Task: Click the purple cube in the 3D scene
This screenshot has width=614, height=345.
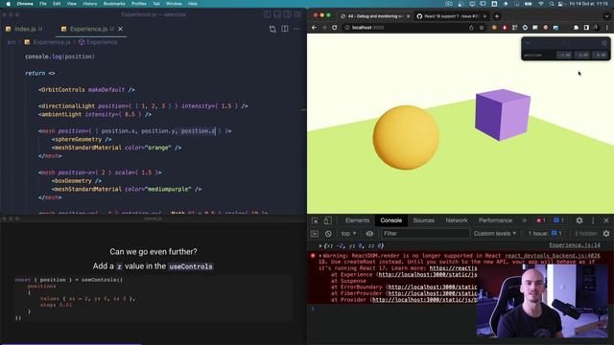Action: click(503, 115)
